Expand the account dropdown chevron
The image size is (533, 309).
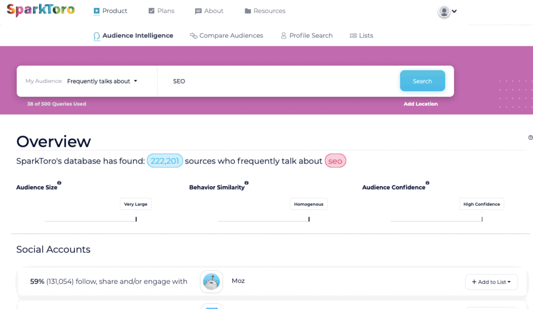(454, 11)
